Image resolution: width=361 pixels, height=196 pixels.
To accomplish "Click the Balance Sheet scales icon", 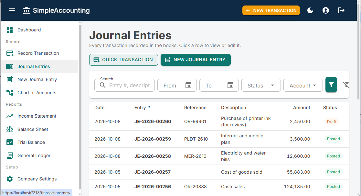I will click(10, 129).
